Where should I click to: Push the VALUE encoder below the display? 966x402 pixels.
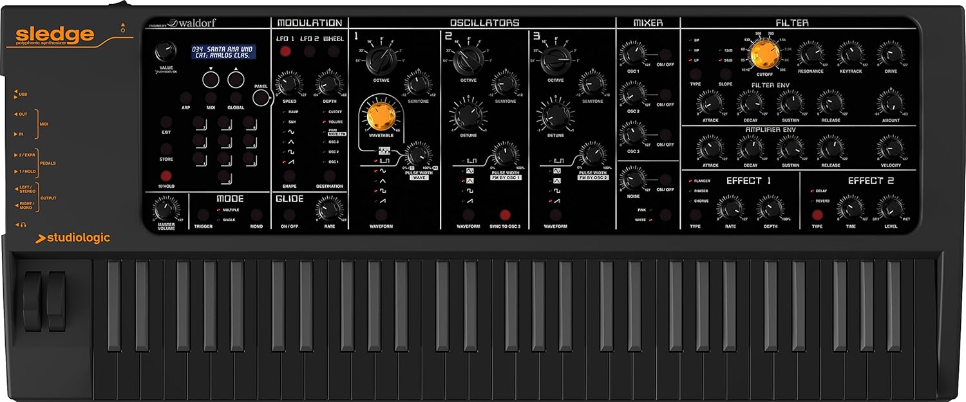[166, 53]
